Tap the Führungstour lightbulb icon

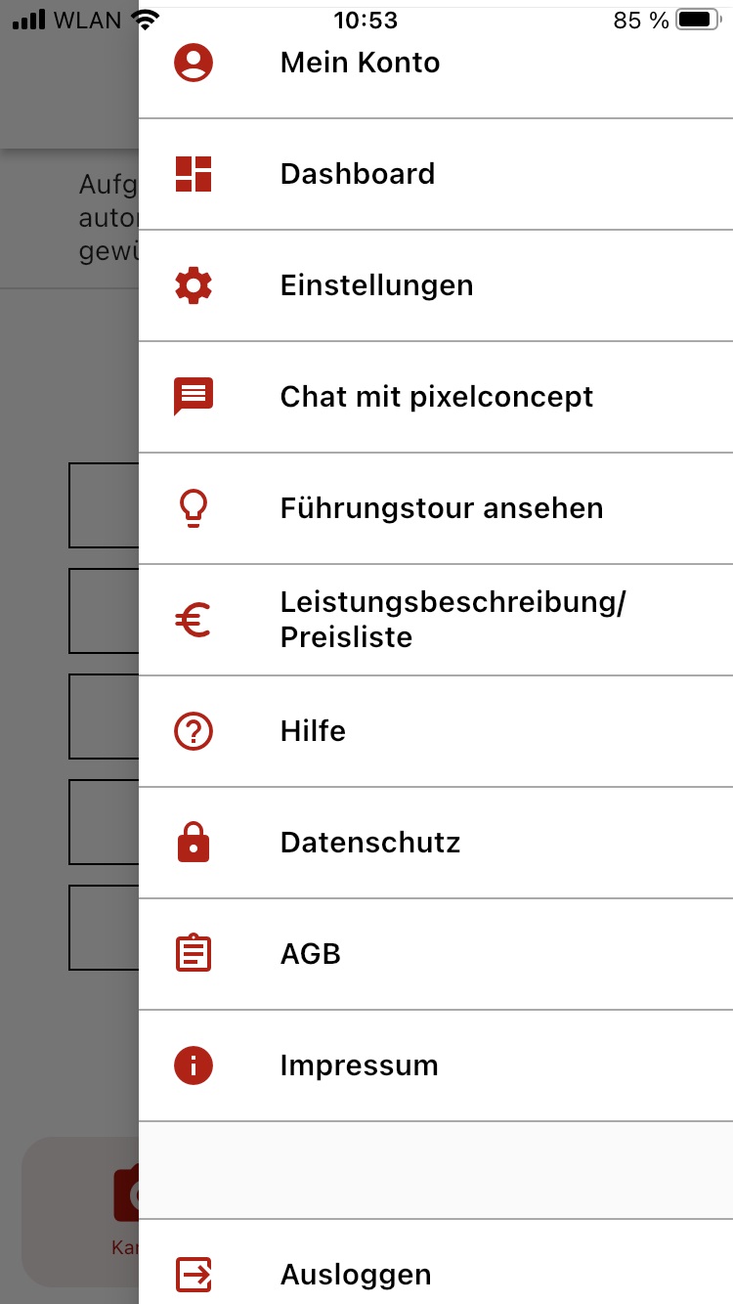coord(194,508)
